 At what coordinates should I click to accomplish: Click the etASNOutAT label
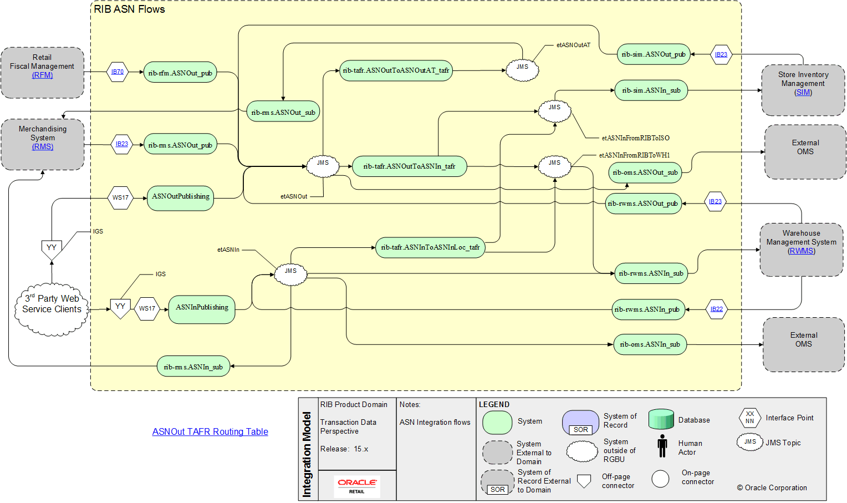pos(574,45)
